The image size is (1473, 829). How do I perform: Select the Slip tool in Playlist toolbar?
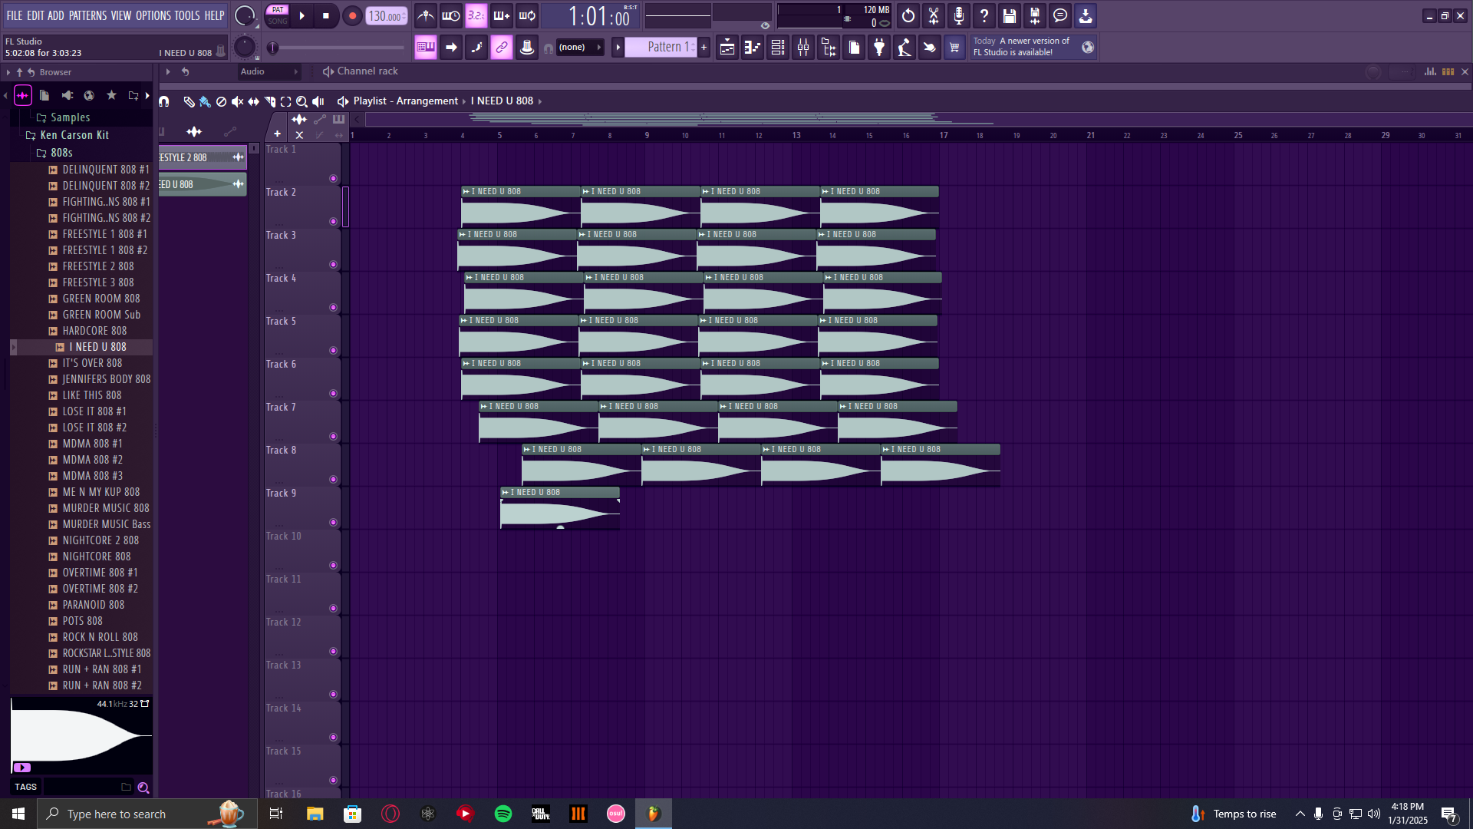click(x=253, y=101)
